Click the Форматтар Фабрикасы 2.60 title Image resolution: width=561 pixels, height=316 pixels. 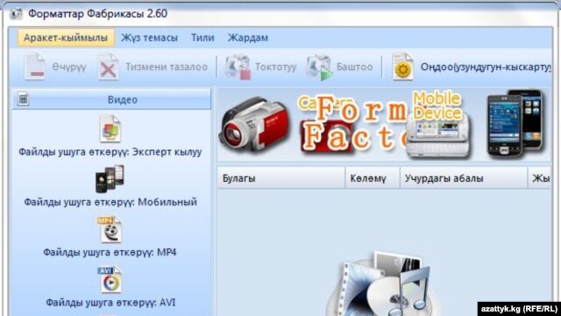coord(97,14)
